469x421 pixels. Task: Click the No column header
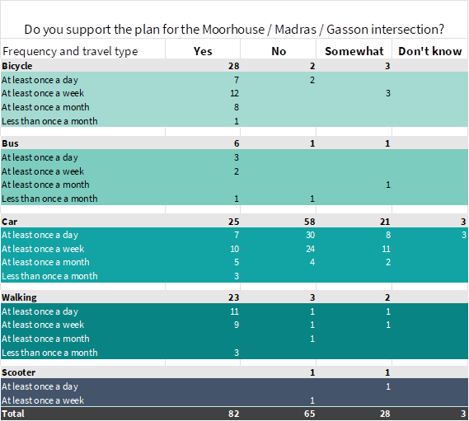point(279,51)
